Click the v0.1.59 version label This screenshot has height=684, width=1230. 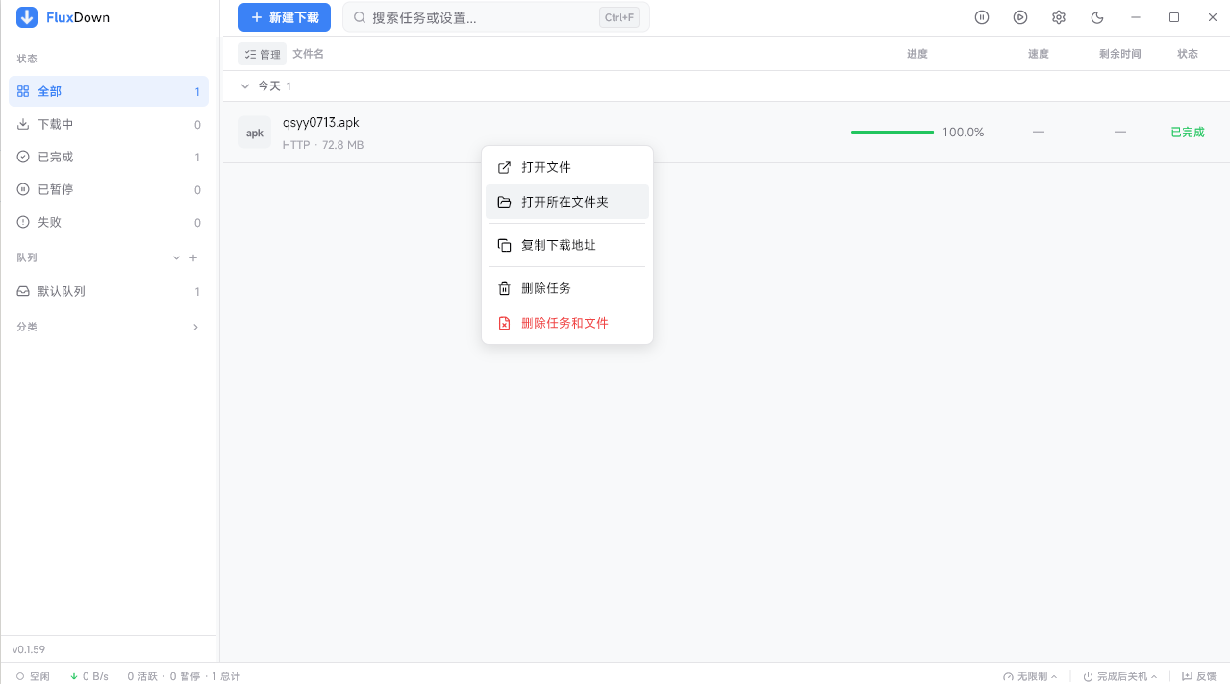pos(29,649)
